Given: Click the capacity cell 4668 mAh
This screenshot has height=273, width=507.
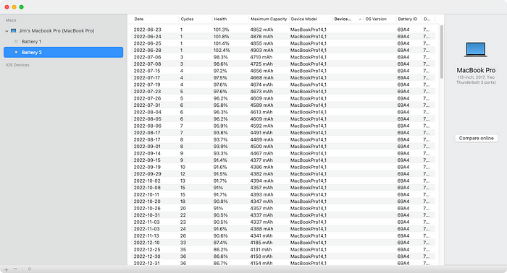Looking at the screenshot, I should click(x=261, y=78).
